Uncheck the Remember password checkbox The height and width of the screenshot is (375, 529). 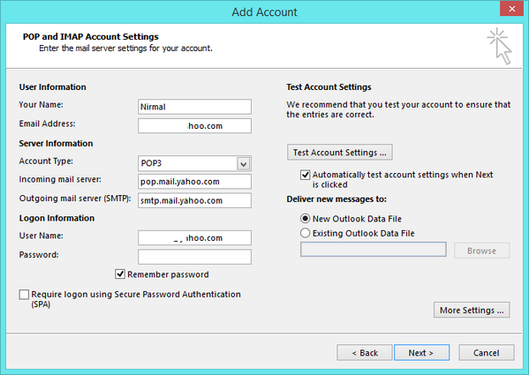pyautogui.click(x=120, y=274)
